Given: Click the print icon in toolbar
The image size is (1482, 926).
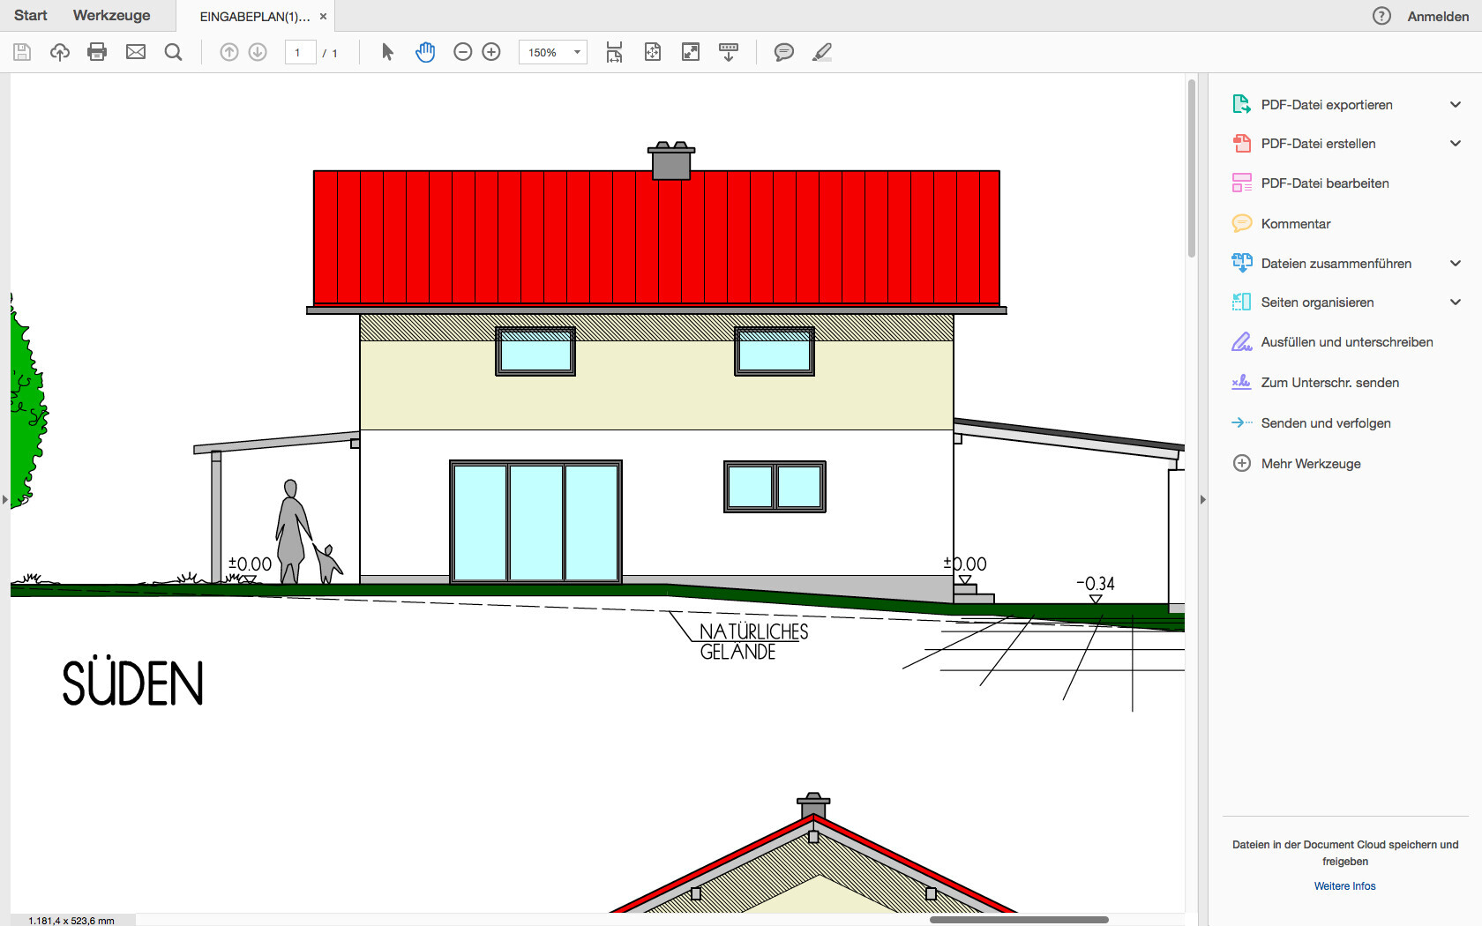Looking at the screenshot, I should 97,52.
